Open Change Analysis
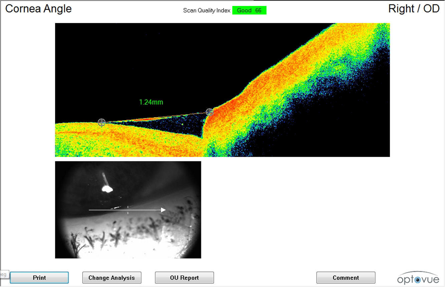Viewport: 445px width, 287px height. point(112,278)
